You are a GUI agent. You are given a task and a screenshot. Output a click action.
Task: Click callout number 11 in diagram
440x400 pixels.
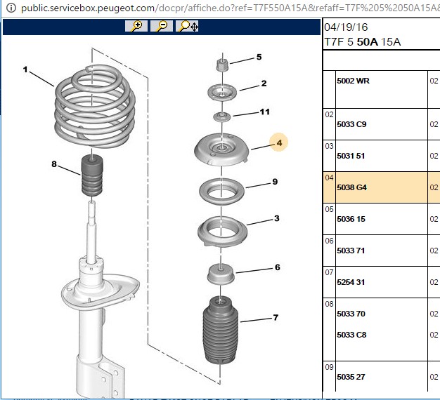point(264,112)
